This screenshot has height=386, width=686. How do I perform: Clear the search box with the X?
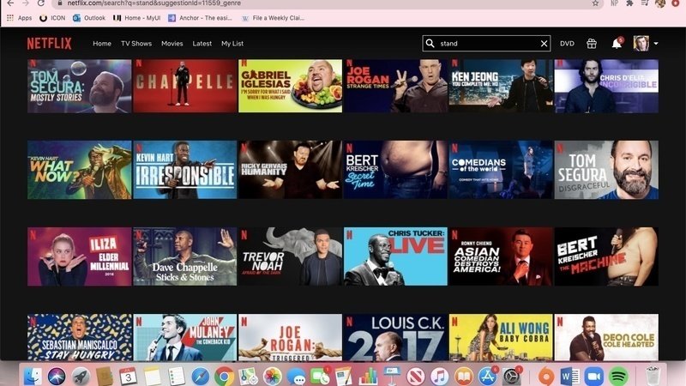point(544,44)
